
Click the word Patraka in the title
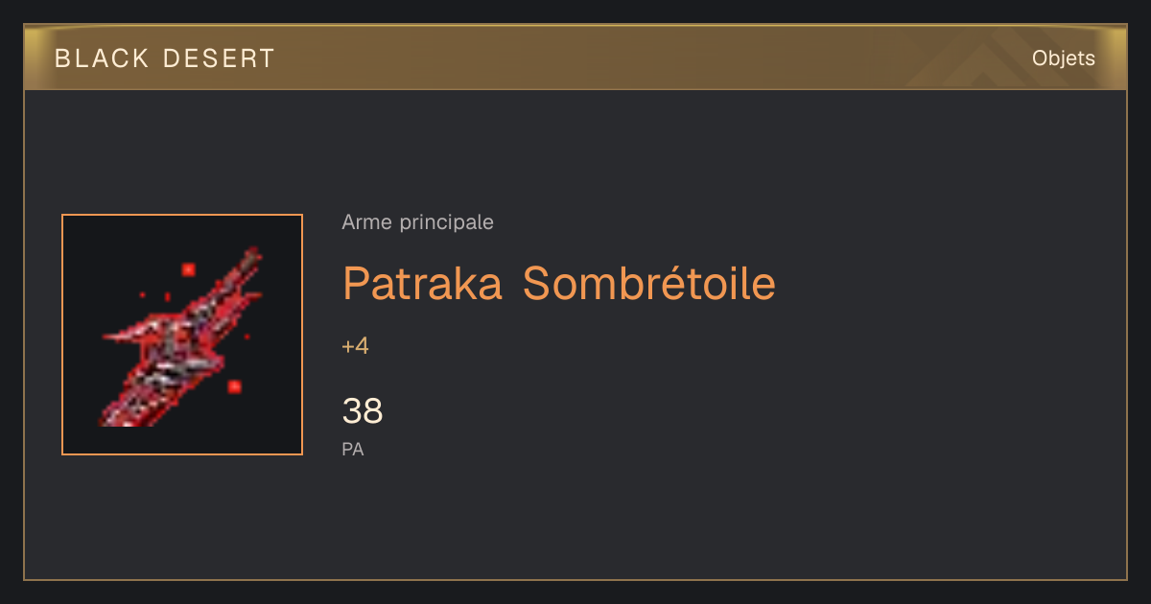422,284
